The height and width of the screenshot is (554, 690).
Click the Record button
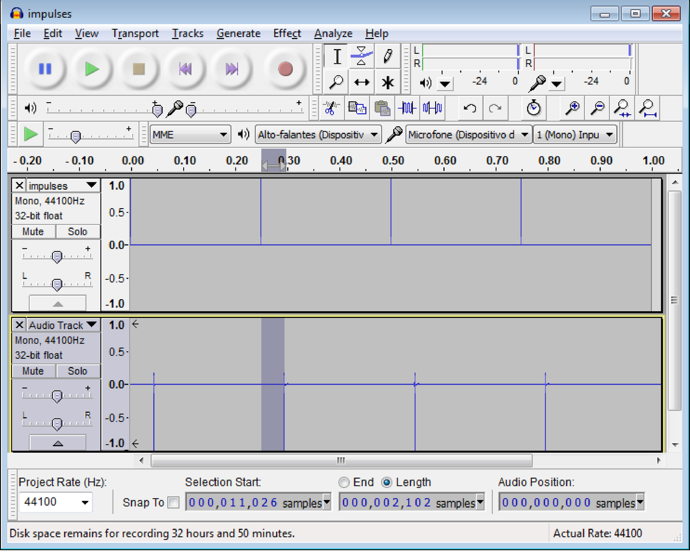pos(285,69)
